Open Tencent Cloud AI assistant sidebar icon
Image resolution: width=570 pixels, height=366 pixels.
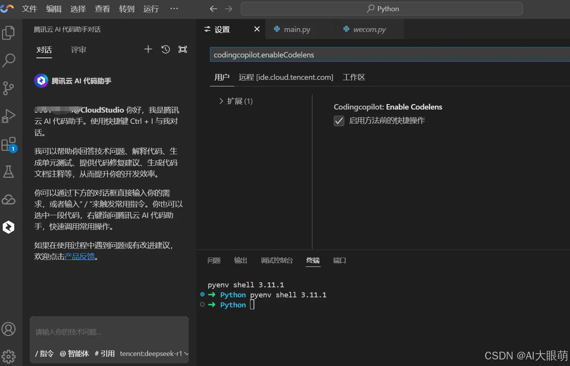(x=8, y=227)
